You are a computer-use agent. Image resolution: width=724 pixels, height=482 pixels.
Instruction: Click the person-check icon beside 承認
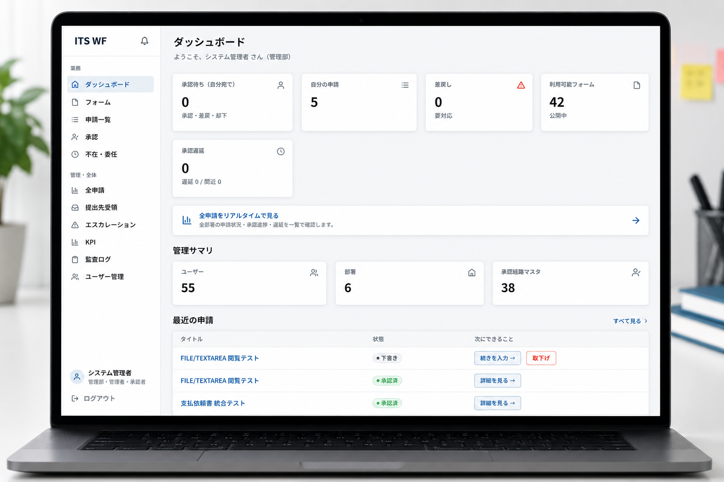pos(75,137)
